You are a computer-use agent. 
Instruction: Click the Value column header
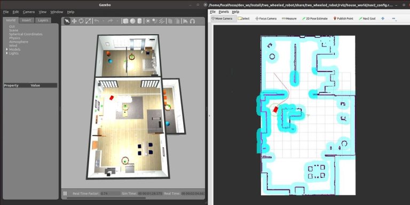click(x=35, y=85)
